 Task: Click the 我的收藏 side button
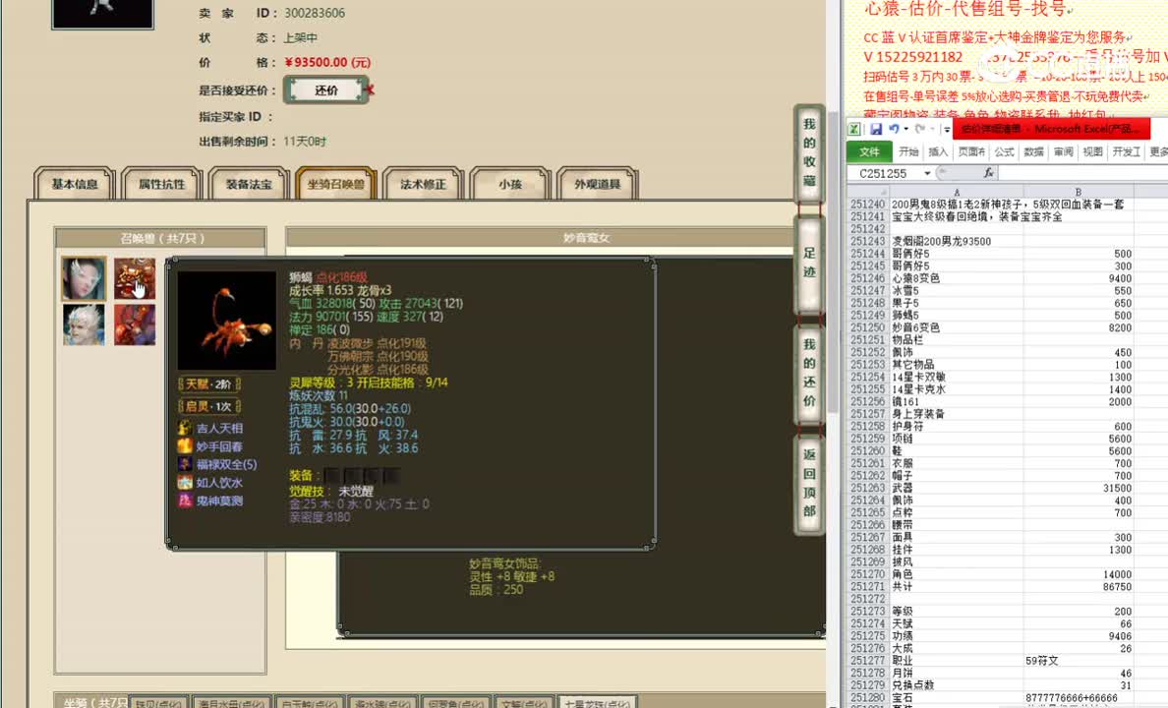click(x=809, y=152)
